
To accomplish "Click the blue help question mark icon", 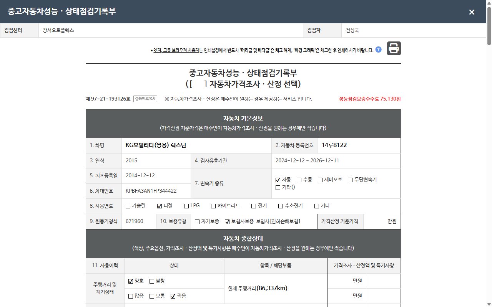I will click(x=379, y=50).
